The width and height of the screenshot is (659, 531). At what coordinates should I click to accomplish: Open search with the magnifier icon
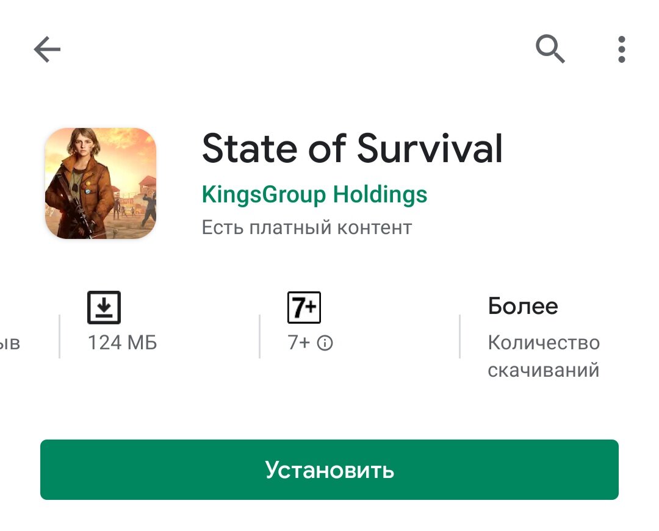(550, 49)
